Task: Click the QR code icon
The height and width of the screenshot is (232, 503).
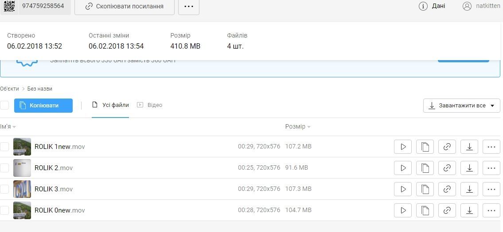Action: click(x=9, y=6)
